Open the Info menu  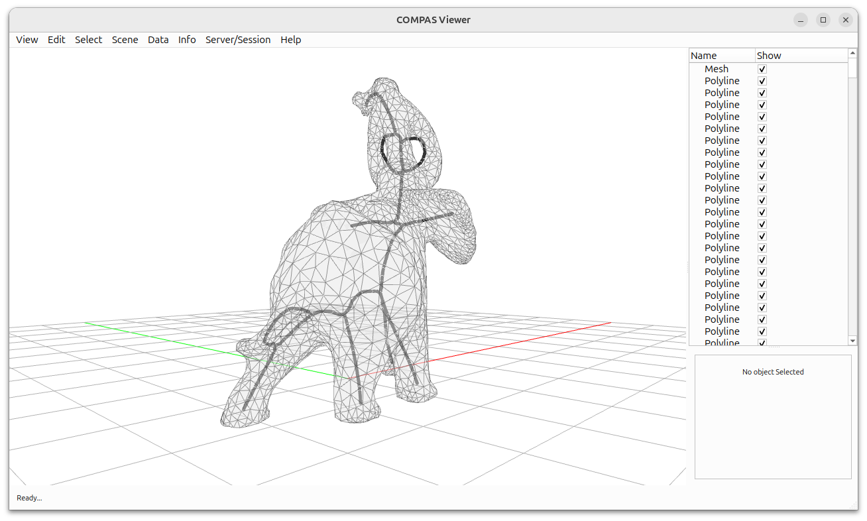[187, 40]
